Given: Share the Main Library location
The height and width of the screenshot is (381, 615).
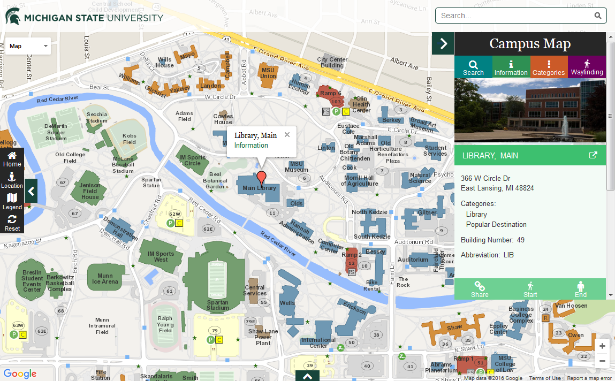Looking at the screenshot, I should (480, 289).
